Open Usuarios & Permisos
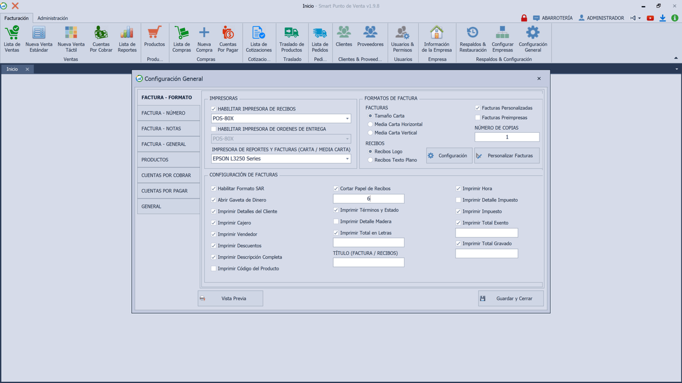682x383 pixels. pyautogui.click(x=402, y=39)
